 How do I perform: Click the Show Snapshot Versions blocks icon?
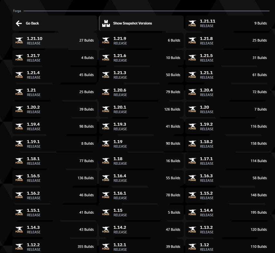106,23
